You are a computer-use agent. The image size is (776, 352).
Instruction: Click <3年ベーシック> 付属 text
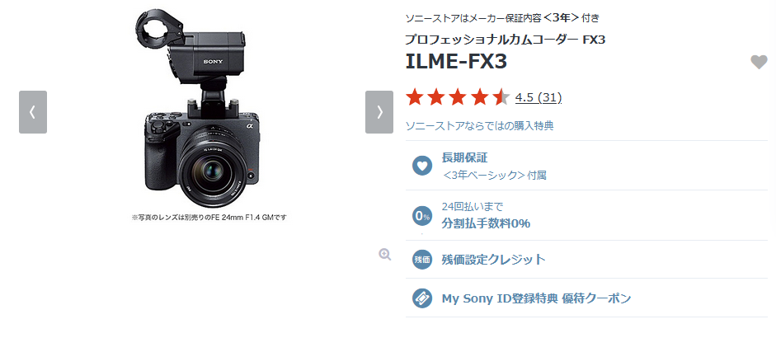(x=494, y=175)
